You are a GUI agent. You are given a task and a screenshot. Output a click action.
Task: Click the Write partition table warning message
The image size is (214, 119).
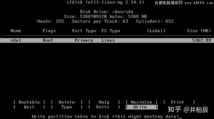pos(105,116)
